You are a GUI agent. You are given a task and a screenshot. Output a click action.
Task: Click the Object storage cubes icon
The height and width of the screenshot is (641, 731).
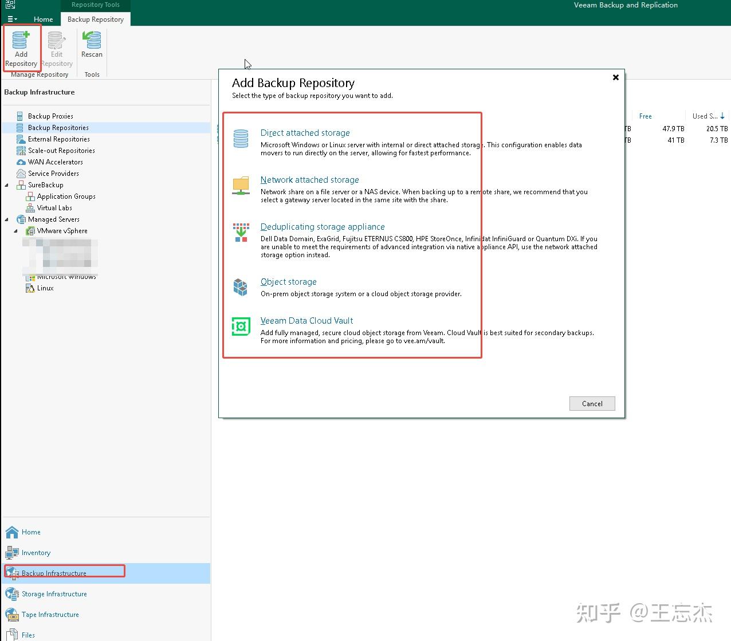coord(241,287)
